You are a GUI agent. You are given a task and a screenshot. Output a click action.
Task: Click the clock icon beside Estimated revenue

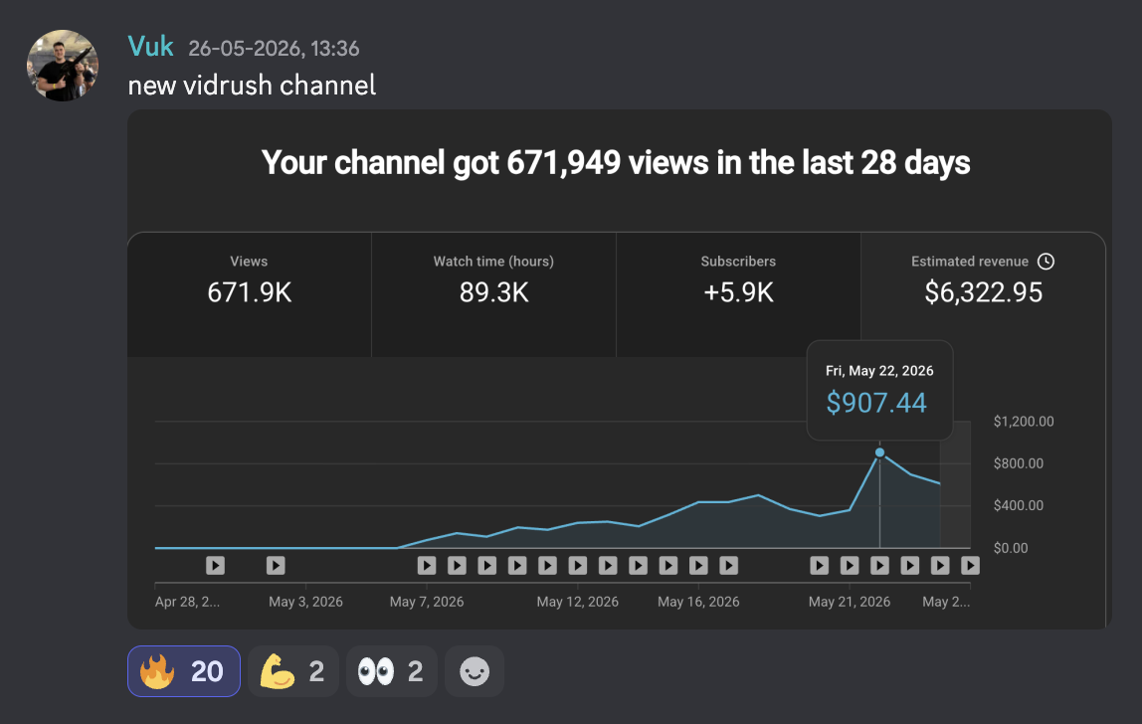(1046, 262)
